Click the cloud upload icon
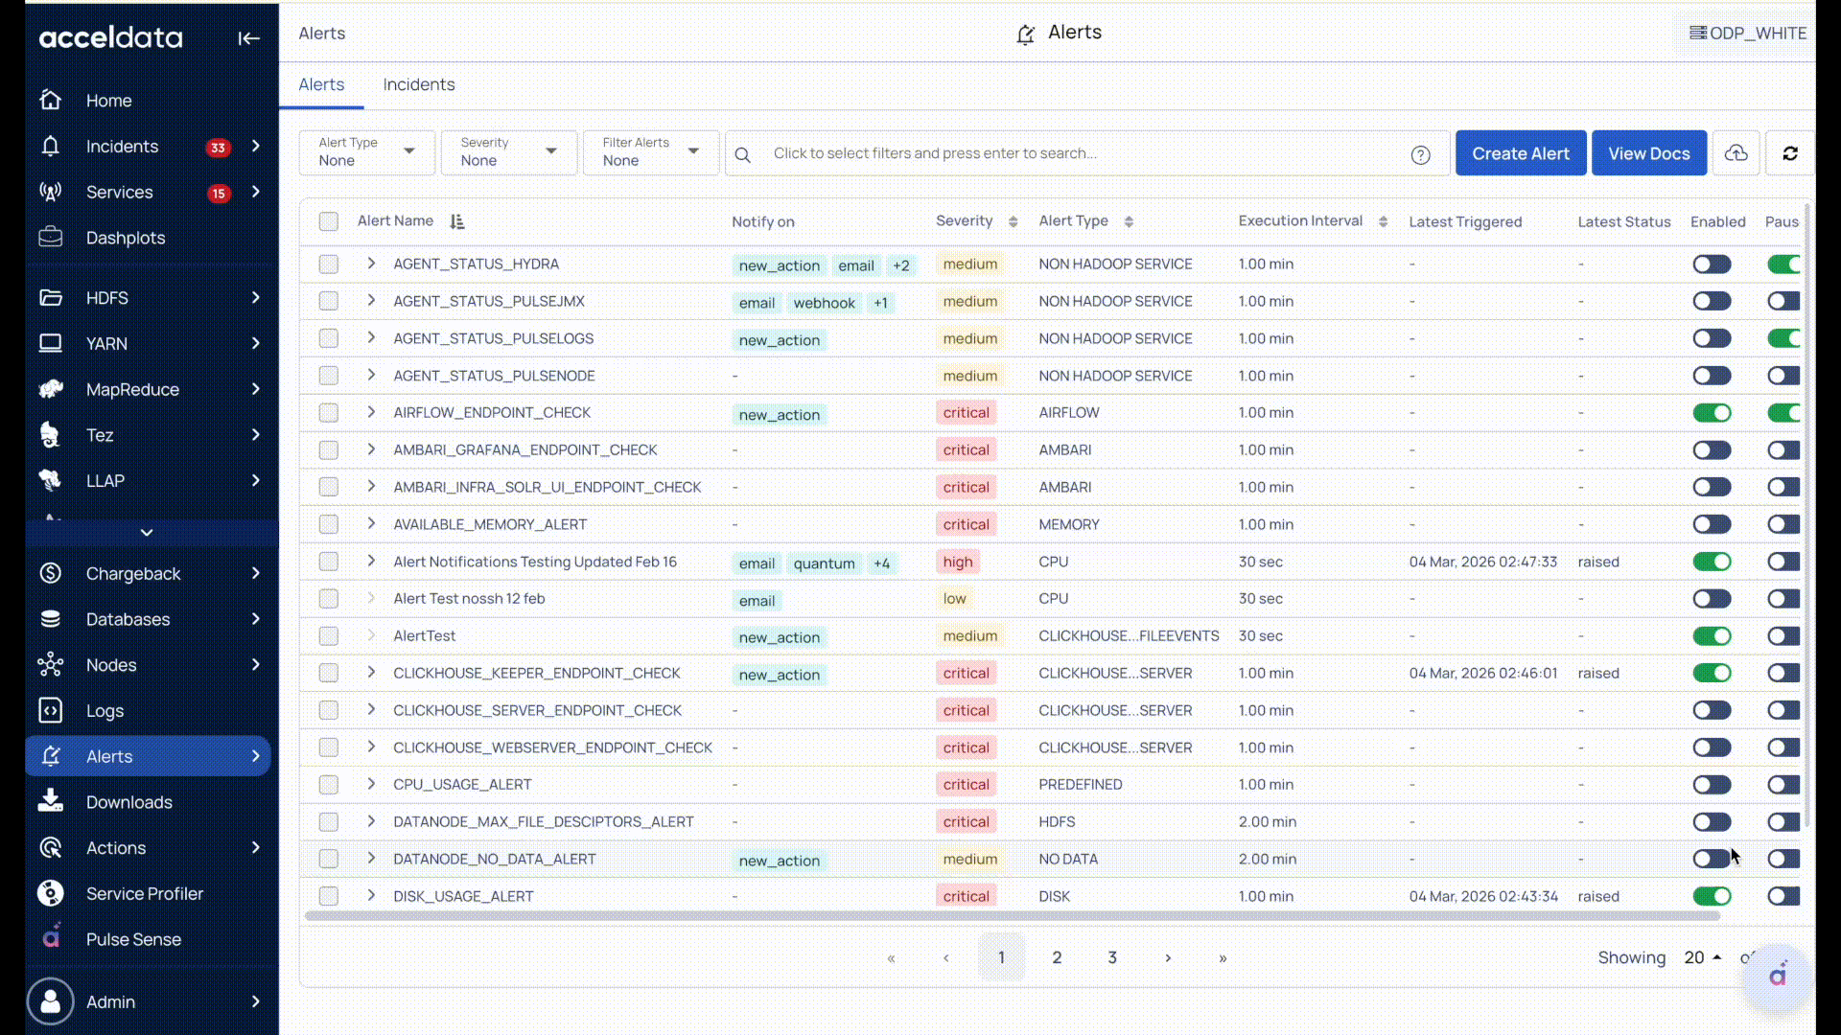Viewport: 1841px width, 1035px height. pyautogui.click(x=1736, y=153)
